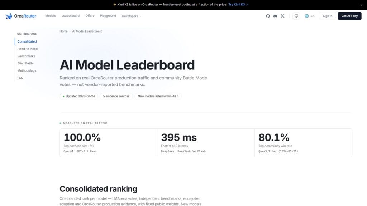
Task: Jump to the Blind Battle section
Action: click(25, 63)
